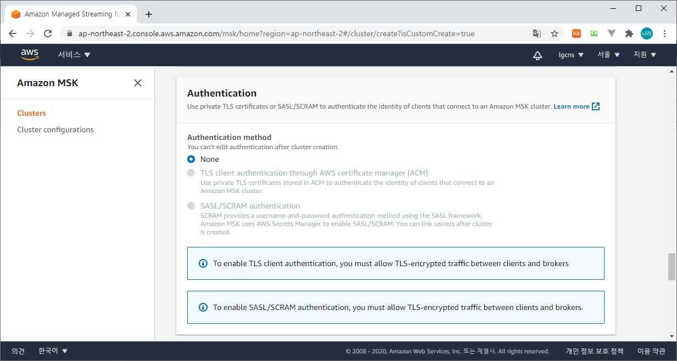Go to Clusters in sidebar
Viewport: 677px width, 361px height.
coord(31,113)
